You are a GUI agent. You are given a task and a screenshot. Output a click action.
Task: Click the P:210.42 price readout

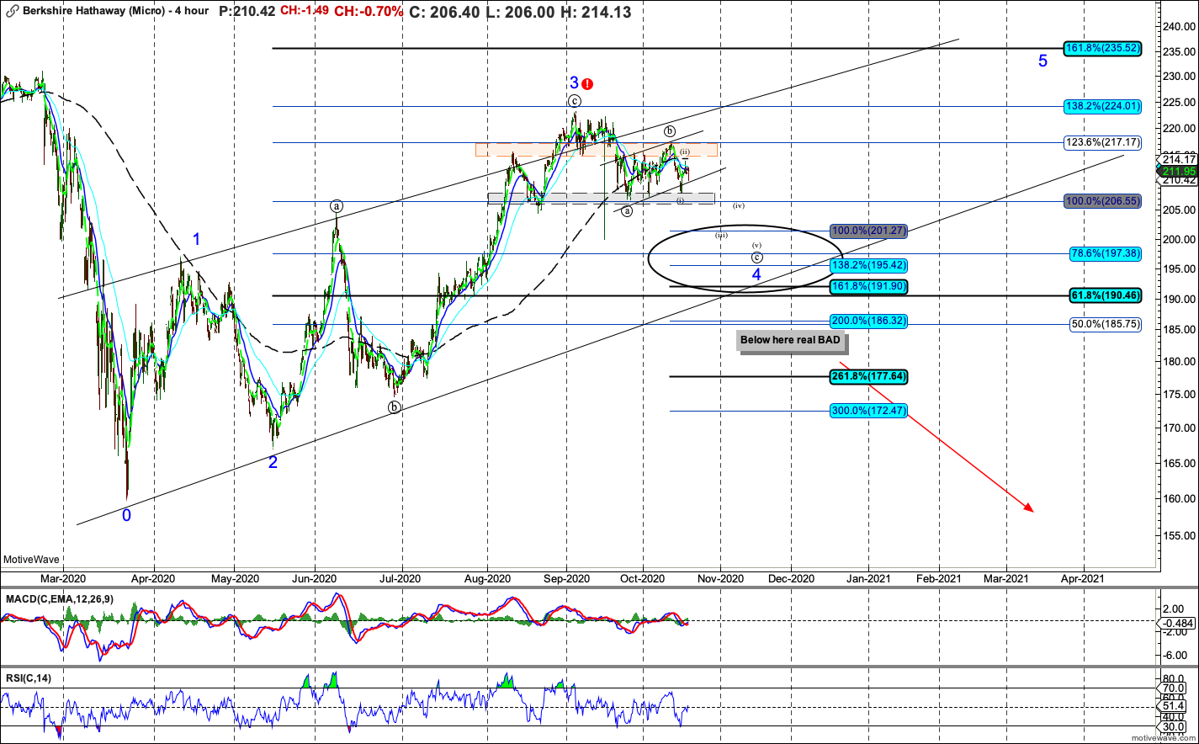tap(247, 12)
